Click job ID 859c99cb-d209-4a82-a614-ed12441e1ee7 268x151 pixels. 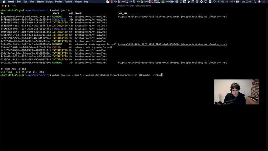click(x=26, y=17)
